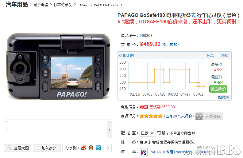243x158 pixels.
Task: Share via the blue Tencent Weibo icon
Action: click(98, 148)
